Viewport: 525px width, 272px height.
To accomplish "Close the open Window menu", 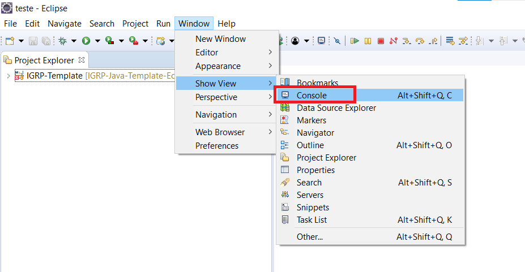I will click(x=194, y=24).
